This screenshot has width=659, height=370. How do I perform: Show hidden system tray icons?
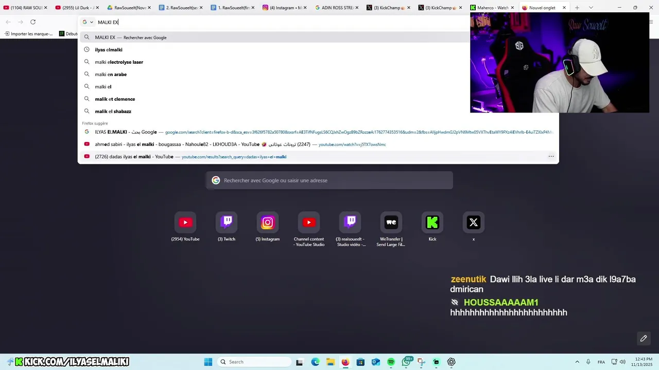pyautogui.click(x=577, y=362)
